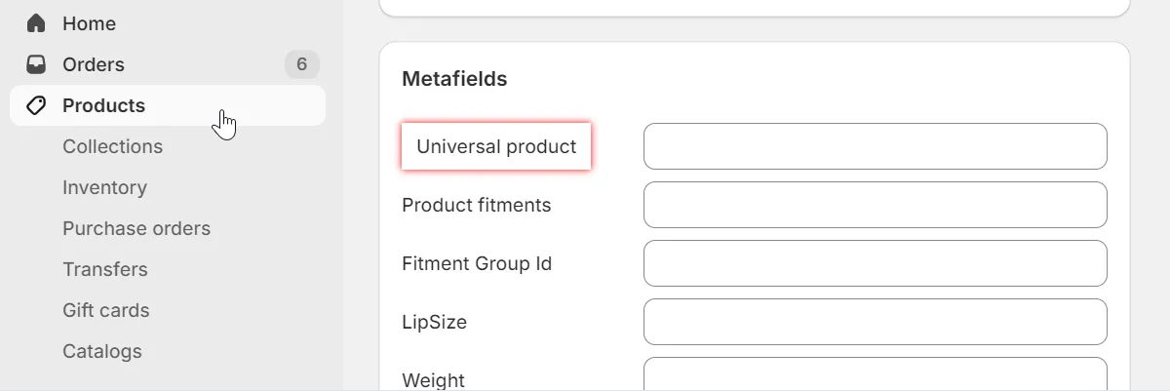
Task: Open the Inventory section
Action: (x=104, y=187)
